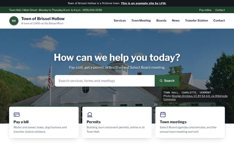Open Boards in the navigation bar

pyautogui.click(x=161, y=20)
